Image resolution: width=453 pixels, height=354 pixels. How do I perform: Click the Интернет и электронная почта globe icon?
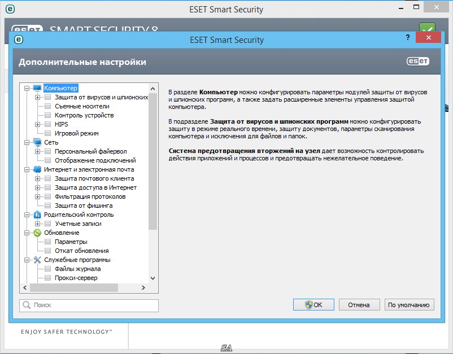37,169
